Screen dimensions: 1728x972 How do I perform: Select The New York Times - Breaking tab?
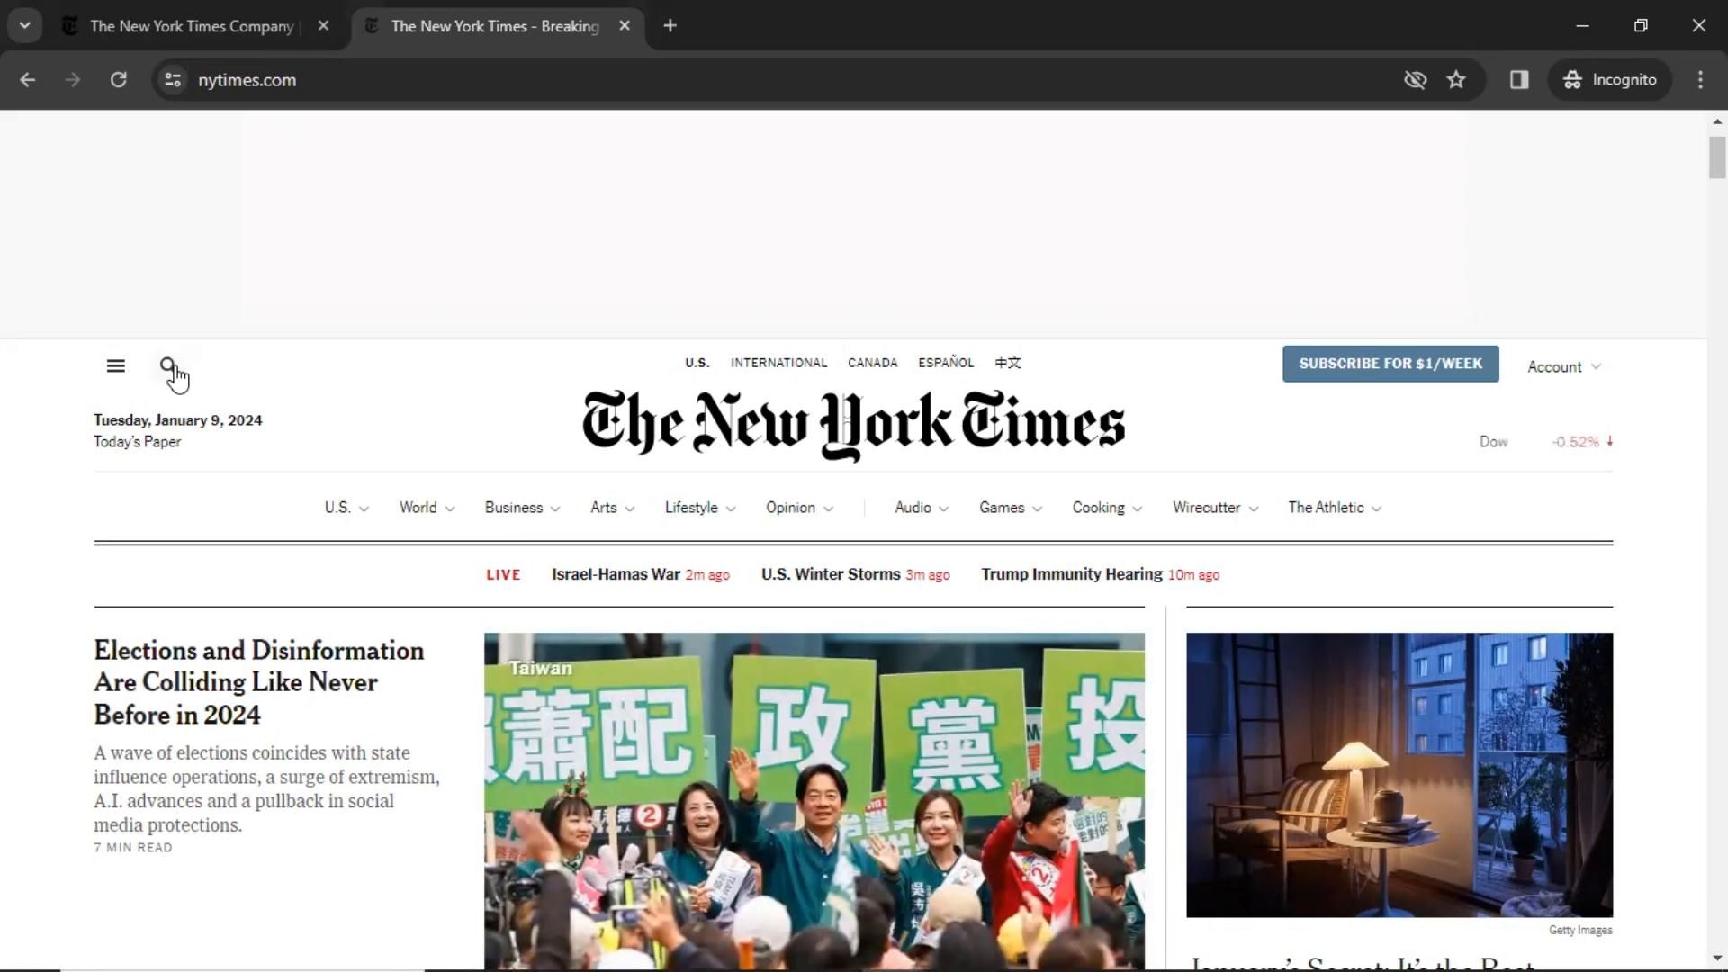point(495,26)
